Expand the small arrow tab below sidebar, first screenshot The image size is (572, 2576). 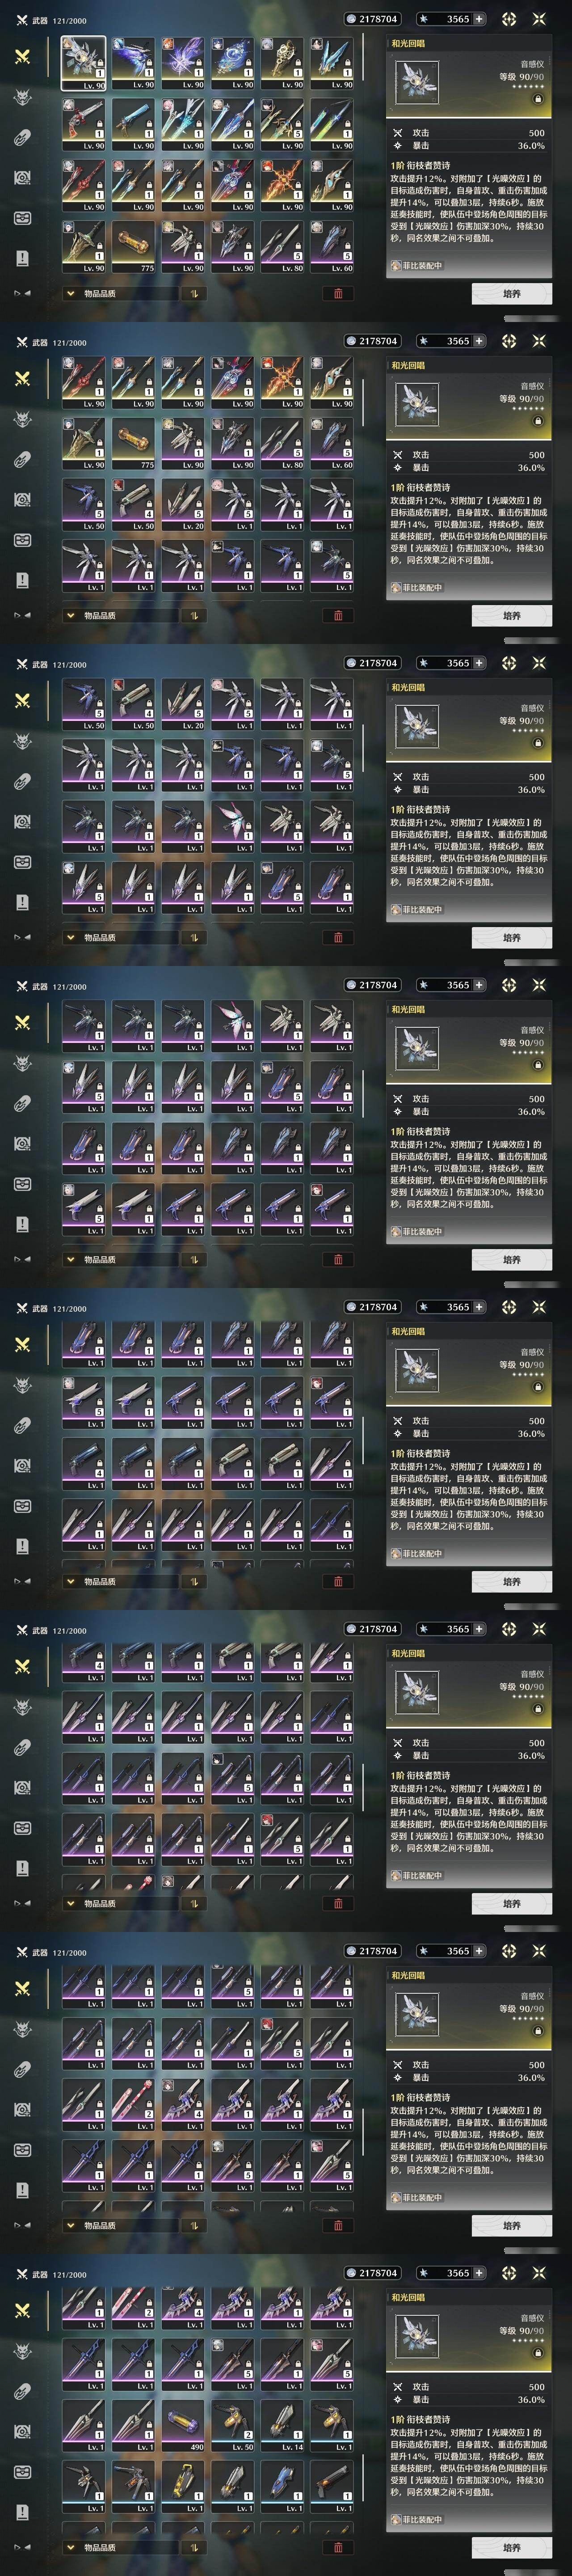pyautogui.click(x=22, y=293)
